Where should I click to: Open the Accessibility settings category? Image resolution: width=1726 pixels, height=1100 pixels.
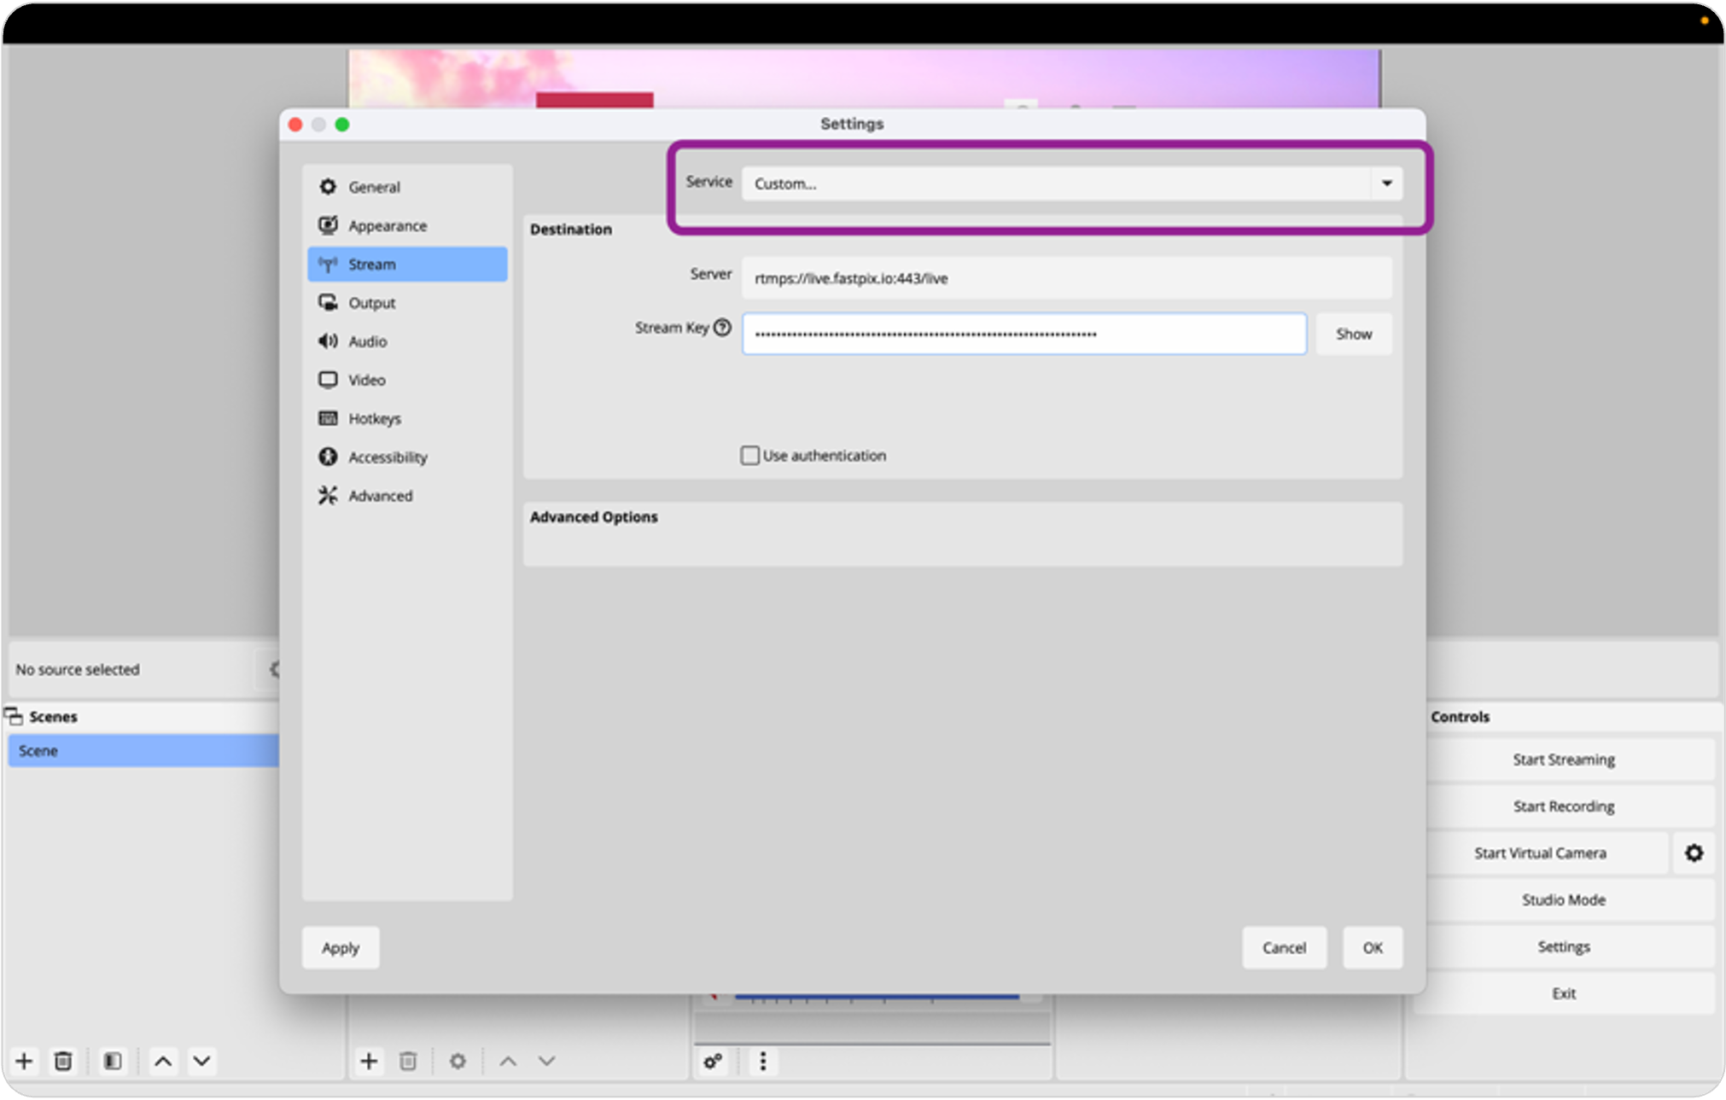point(407,457)
